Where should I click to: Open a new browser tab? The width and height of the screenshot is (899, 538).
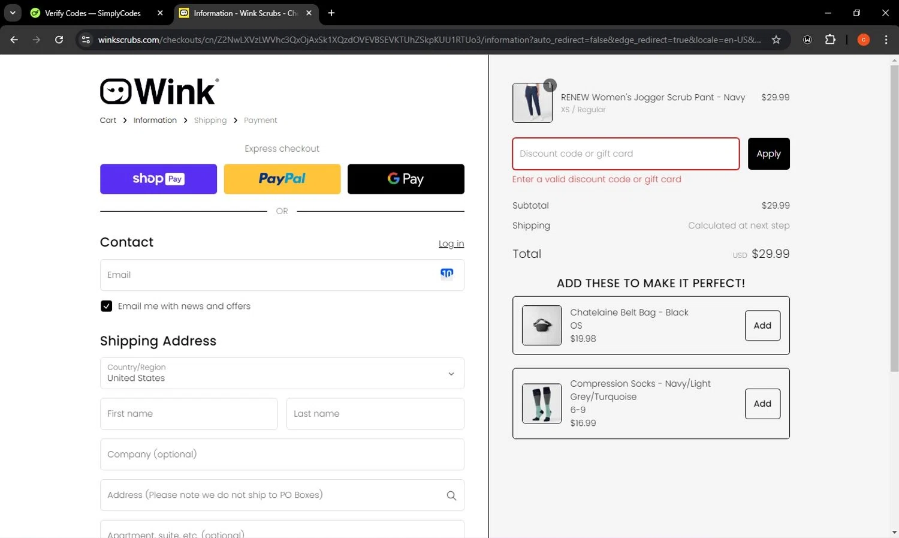[331, 13]
